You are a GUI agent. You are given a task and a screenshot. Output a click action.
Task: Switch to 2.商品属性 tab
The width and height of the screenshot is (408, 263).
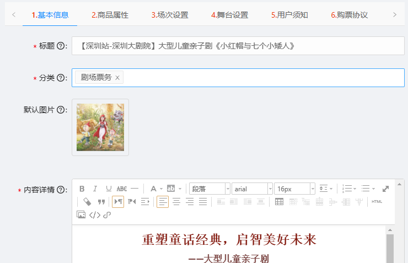tap(110, 15)
